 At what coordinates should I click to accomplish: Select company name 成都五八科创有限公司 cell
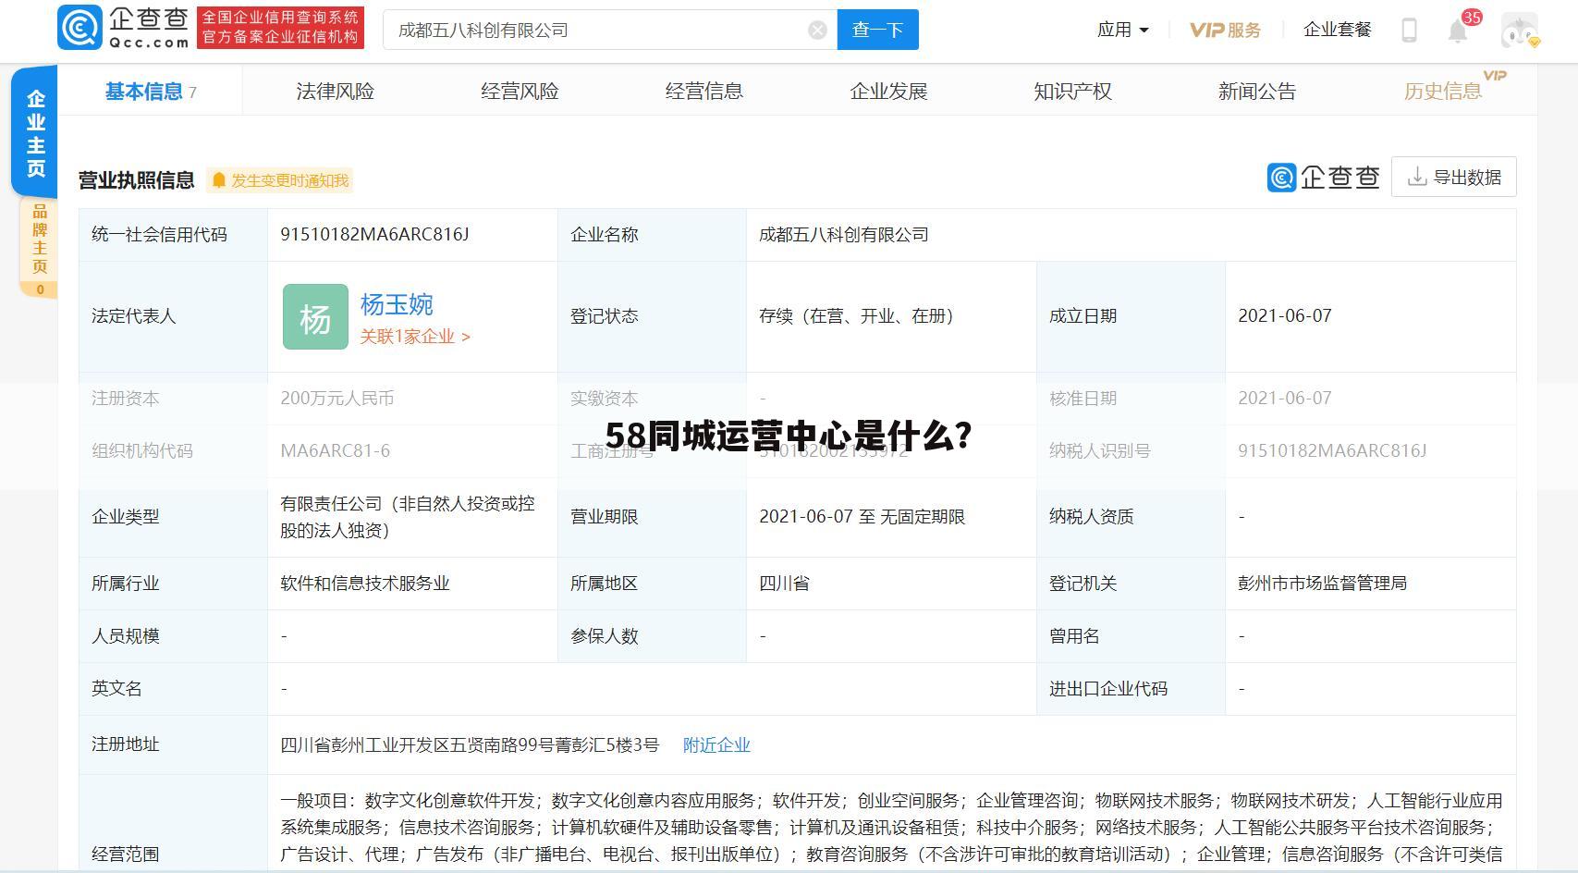click(x=843, y=235)
